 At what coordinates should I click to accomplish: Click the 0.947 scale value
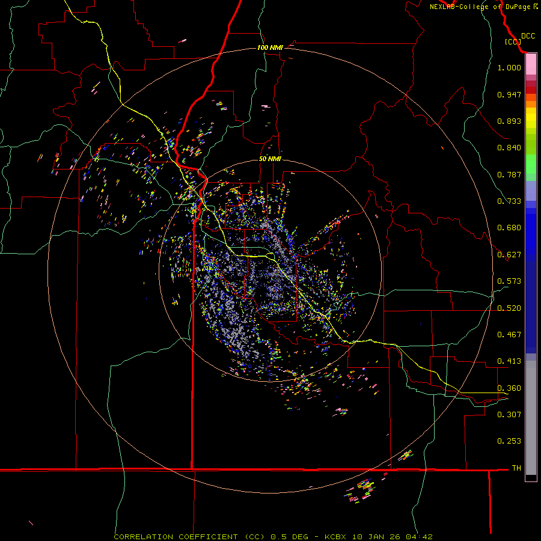click(509, 94)
